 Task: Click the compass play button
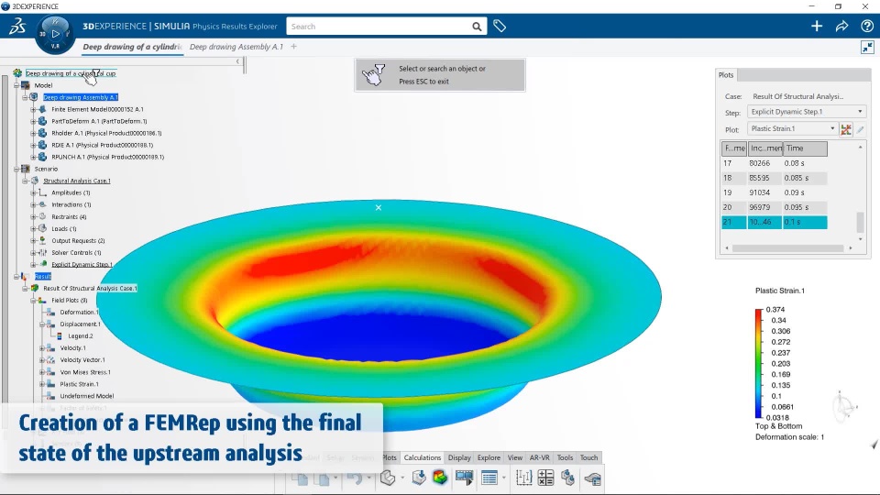point(55,34)
